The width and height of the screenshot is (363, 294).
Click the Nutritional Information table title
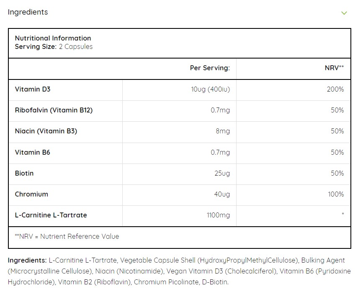tap(53, 38)
